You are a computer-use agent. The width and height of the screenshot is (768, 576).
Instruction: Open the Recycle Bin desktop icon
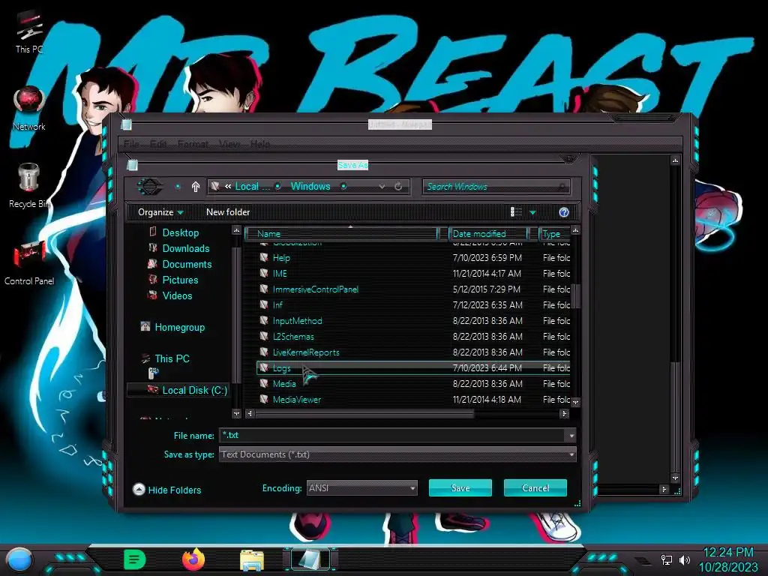point(29,186)
